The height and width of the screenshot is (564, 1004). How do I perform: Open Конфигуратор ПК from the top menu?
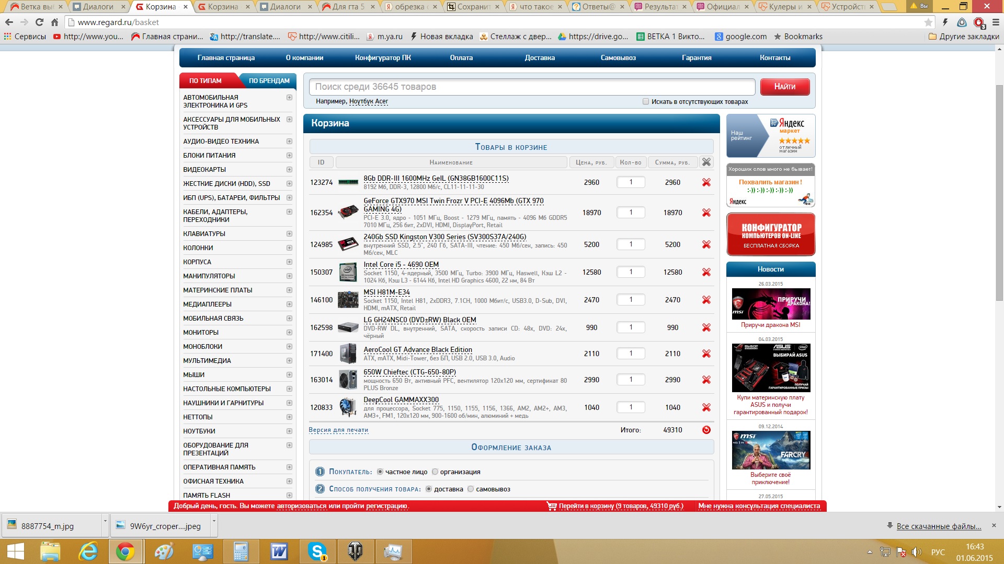pyautogui.click(x=383, y=58)
